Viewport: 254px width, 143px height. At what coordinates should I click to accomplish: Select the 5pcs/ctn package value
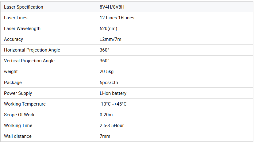point(109,83)
